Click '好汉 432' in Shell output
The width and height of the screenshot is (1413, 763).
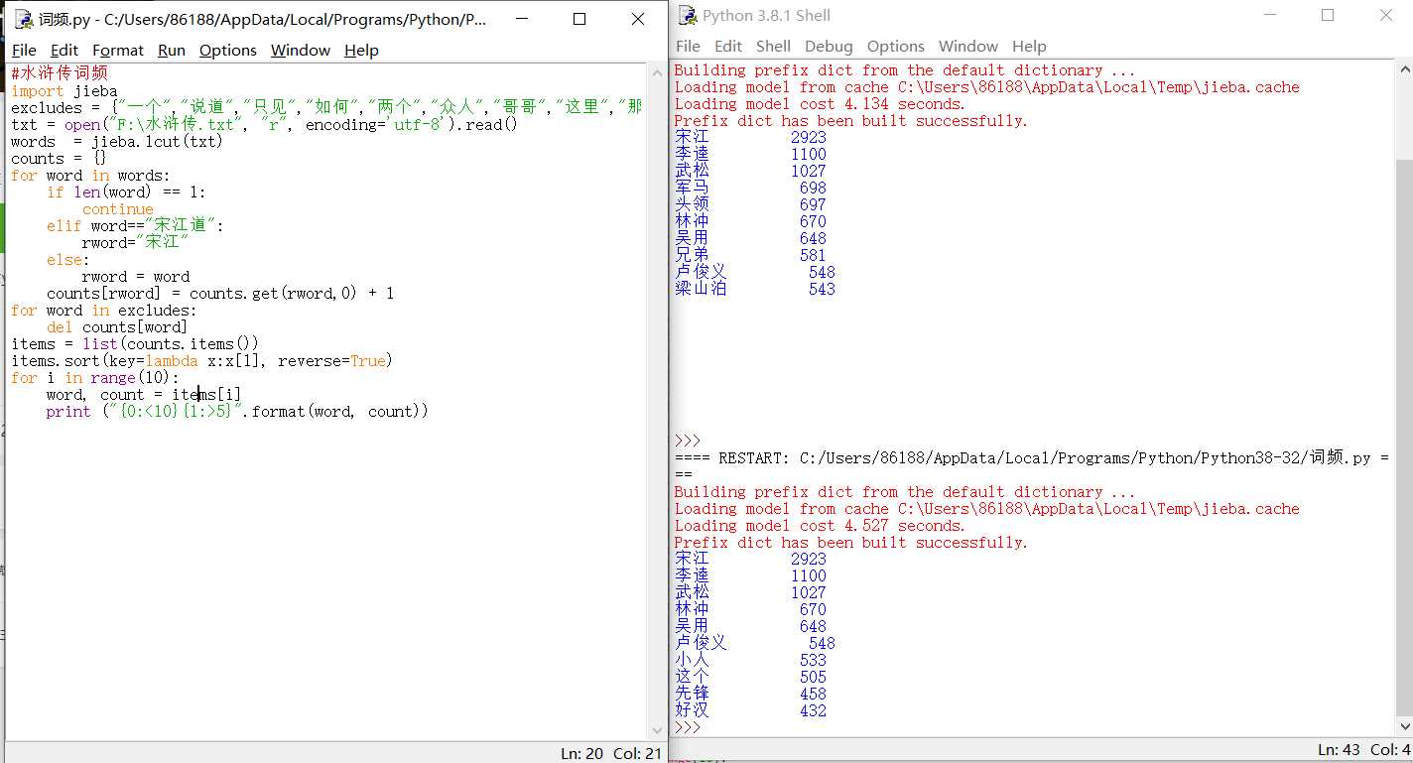(750, 710)
